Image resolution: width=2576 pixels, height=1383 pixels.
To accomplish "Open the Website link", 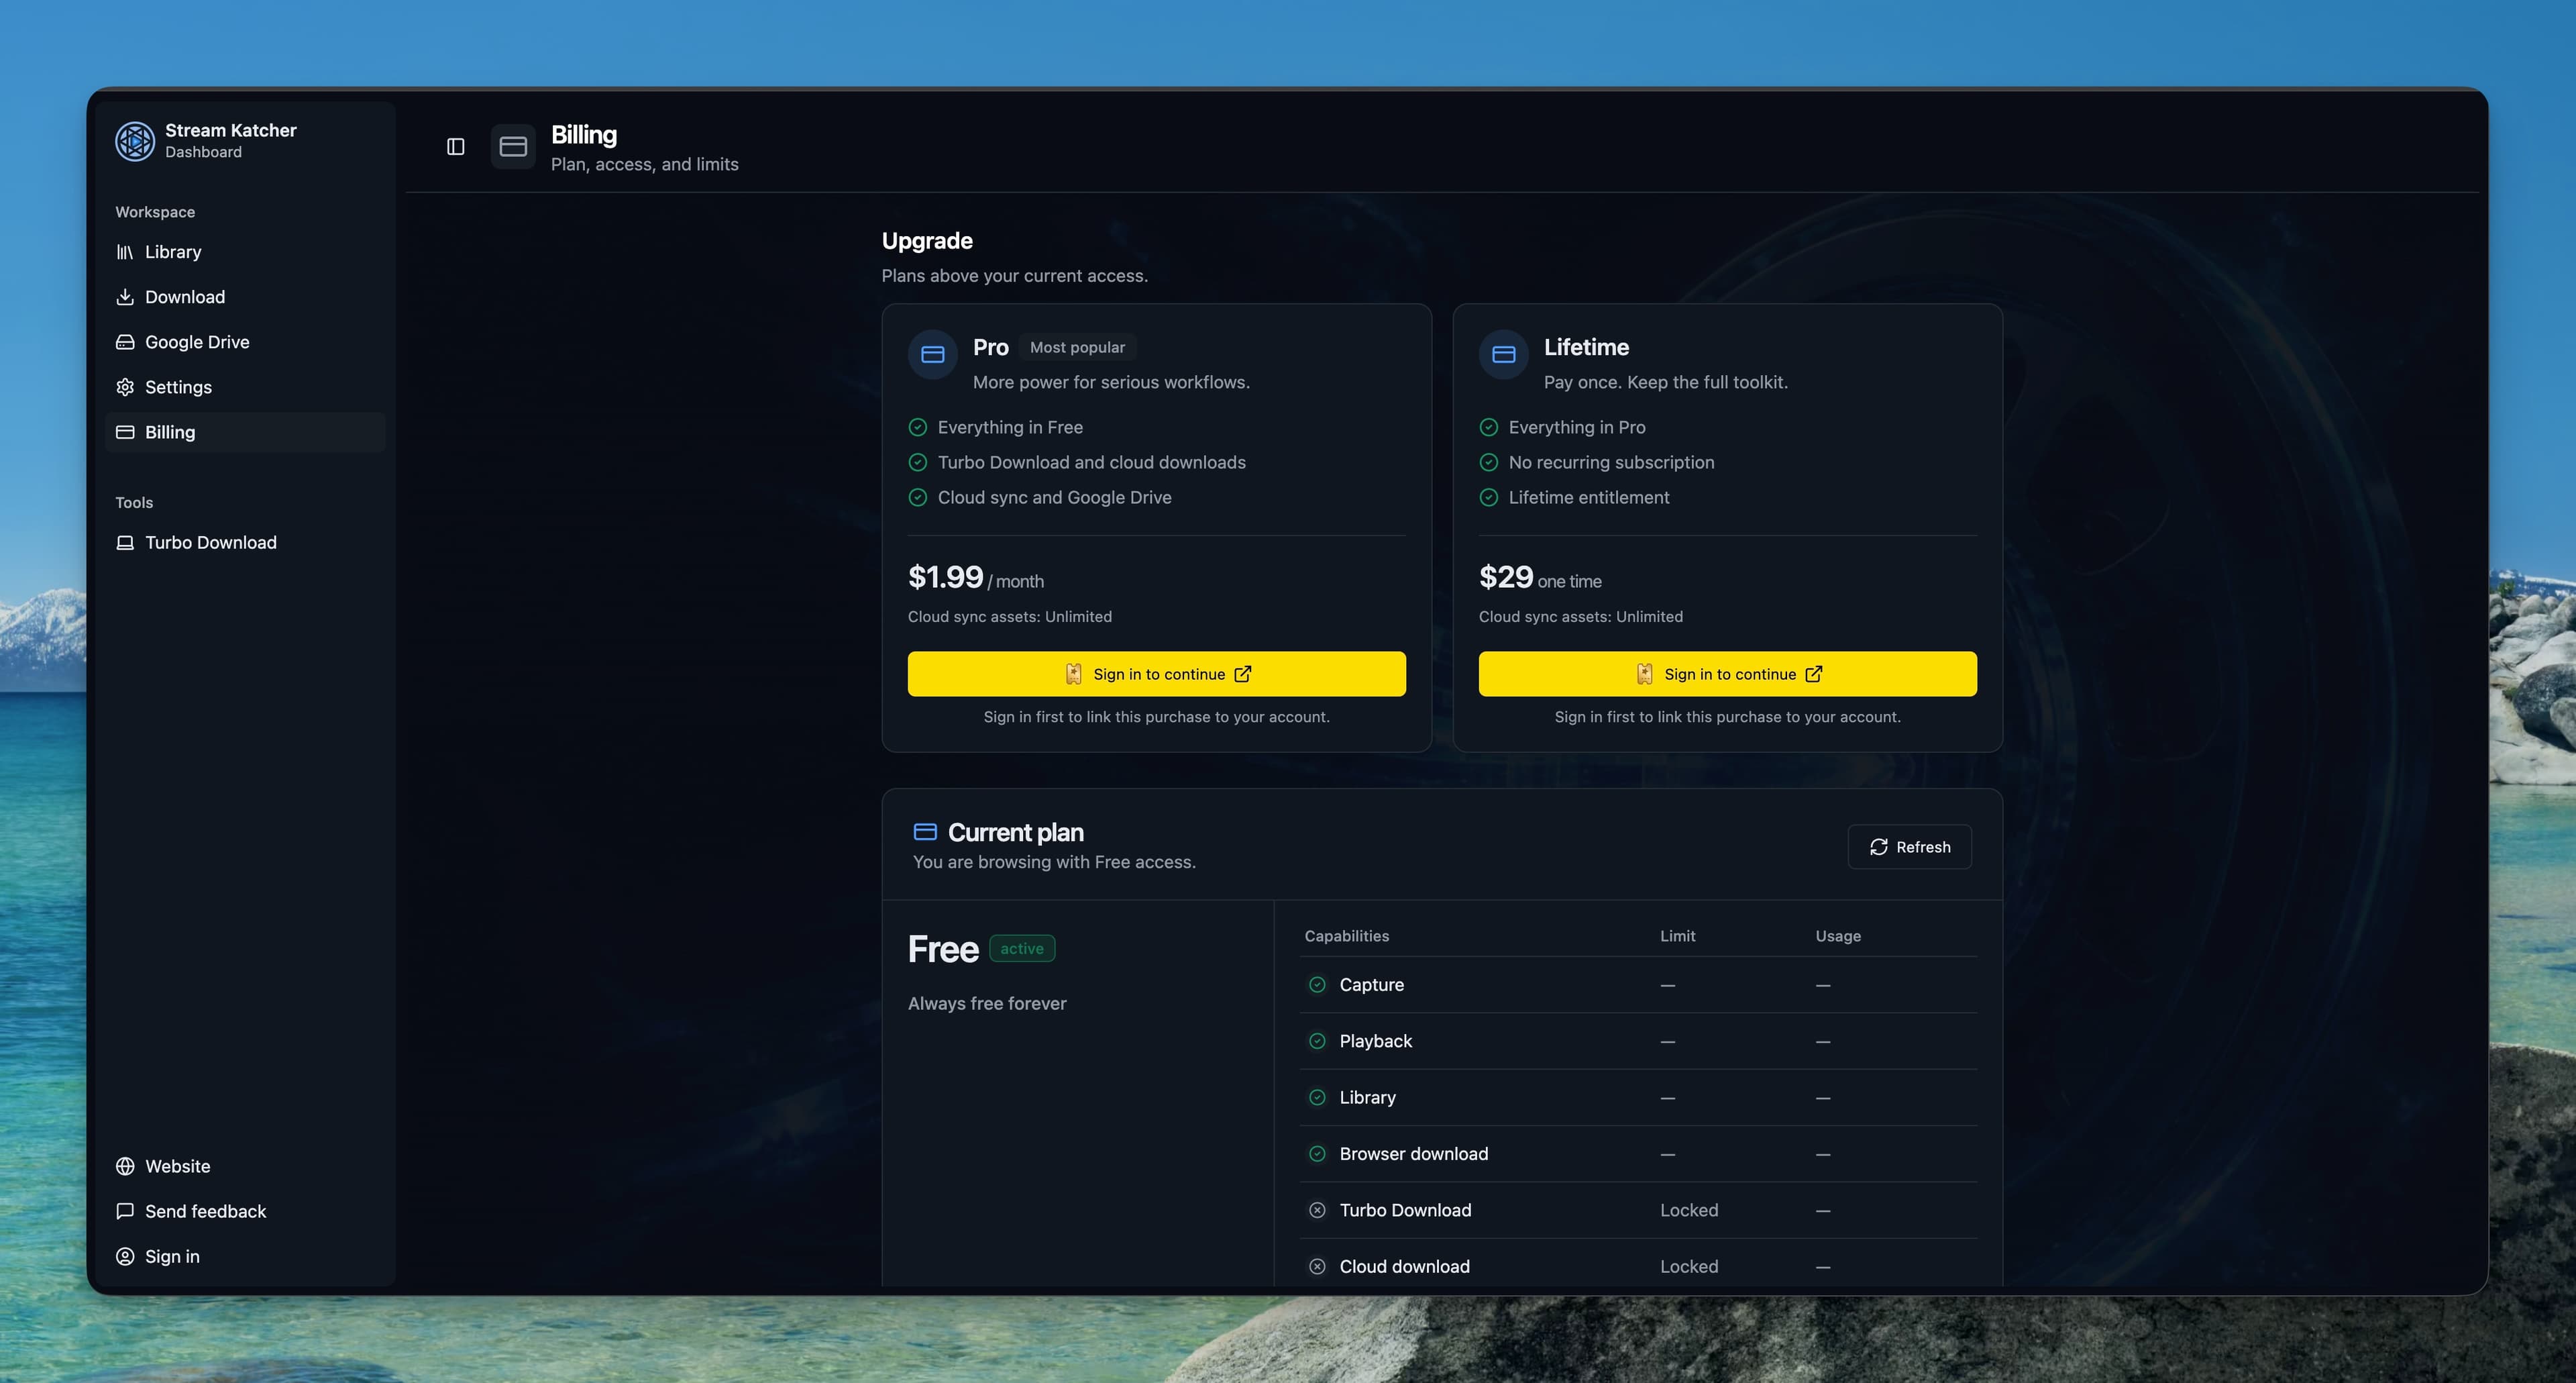I will pos(245,1166).
